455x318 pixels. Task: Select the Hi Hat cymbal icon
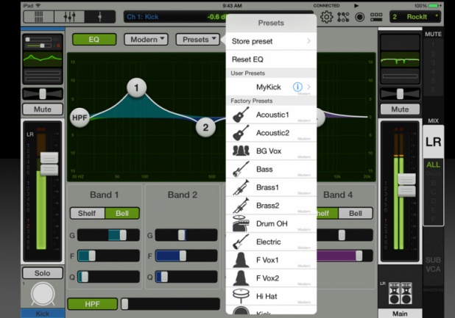tap(241, 296)
